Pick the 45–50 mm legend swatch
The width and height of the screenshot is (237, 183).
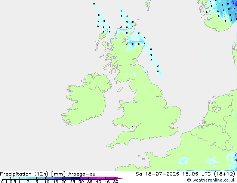(x=110, y=178)
